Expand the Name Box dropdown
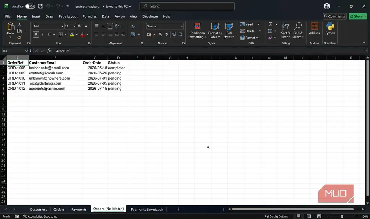 click(26, 51)
